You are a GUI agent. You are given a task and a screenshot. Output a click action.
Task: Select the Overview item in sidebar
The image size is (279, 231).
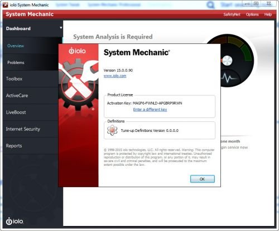click(x=16, y=46)
